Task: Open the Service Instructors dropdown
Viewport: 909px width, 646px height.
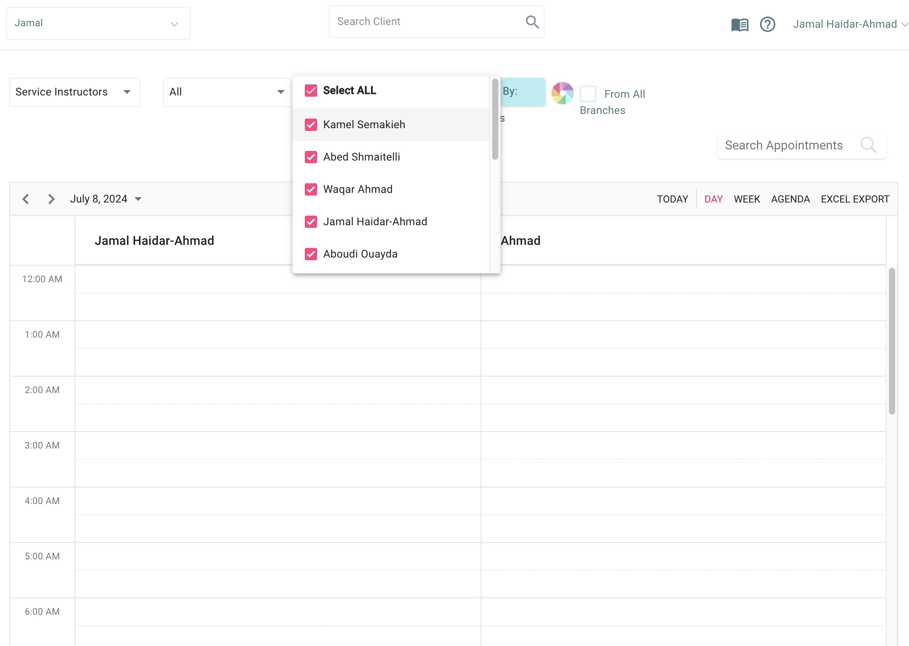Action: (74, 92)
